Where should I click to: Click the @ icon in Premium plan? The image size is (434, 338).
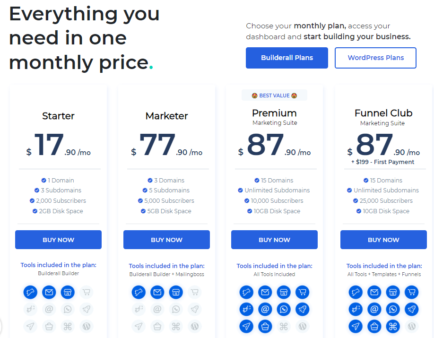tap(265, 310)
